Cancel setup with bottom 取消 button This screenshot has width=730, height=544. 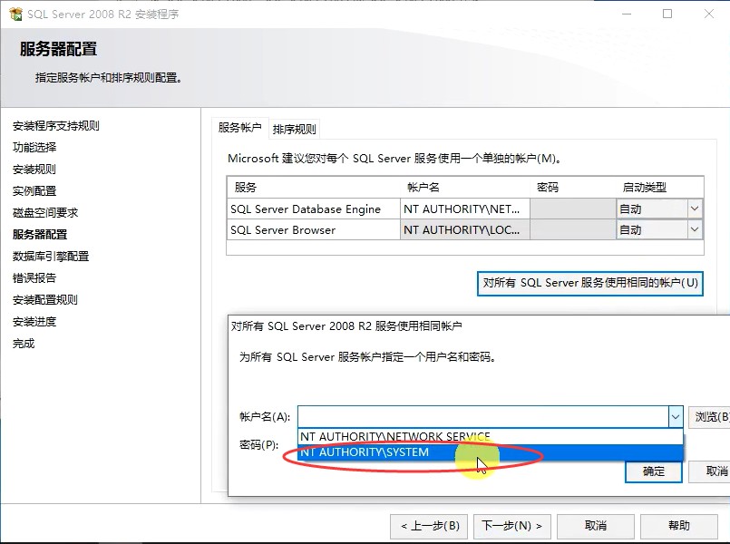coord(595,526)
